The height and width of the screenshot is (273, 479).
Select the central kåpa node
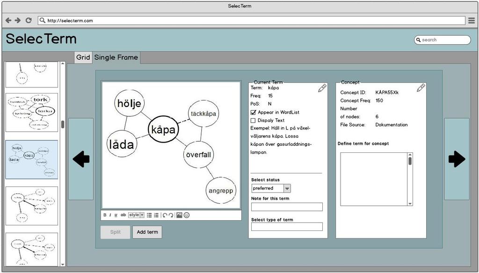pyautogui.click(x=163, y=129)
